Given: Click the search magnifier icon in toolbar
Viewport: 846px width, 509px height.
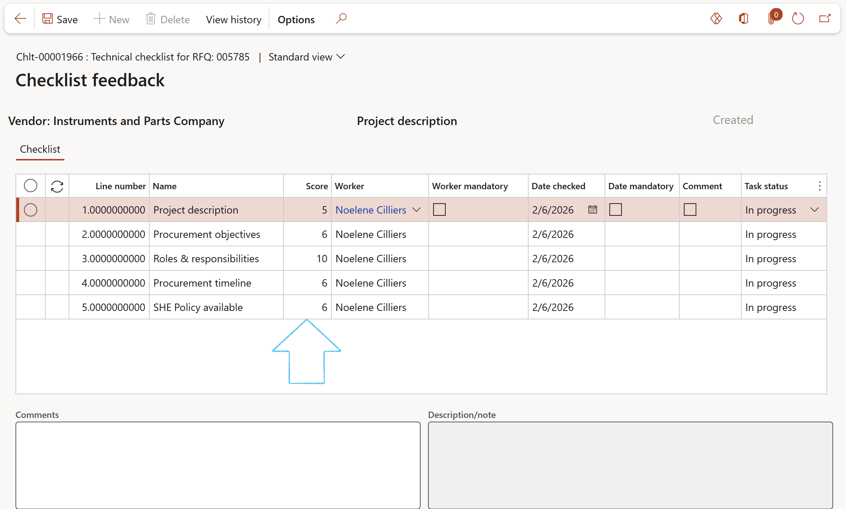Looking at the screenshot, I should pyautogui.click(x=341, y=18).
